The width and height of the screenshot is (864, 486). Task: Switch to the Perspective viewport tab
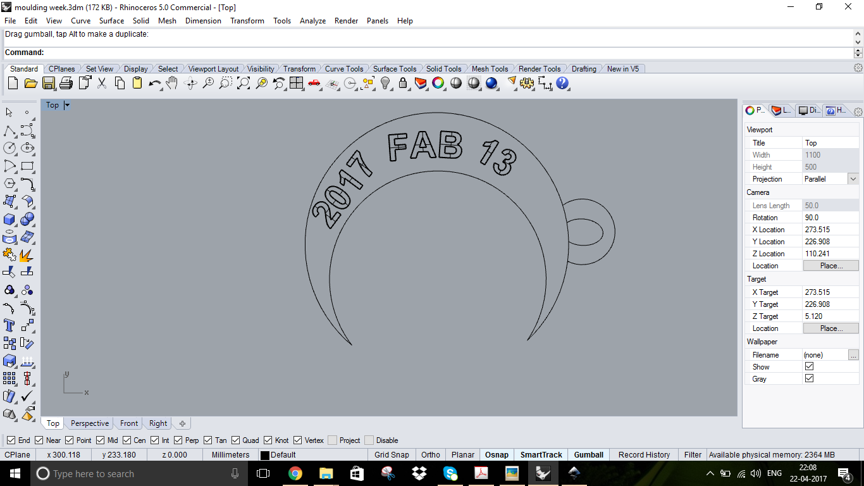pyautogui.click(x=90, y=423)
